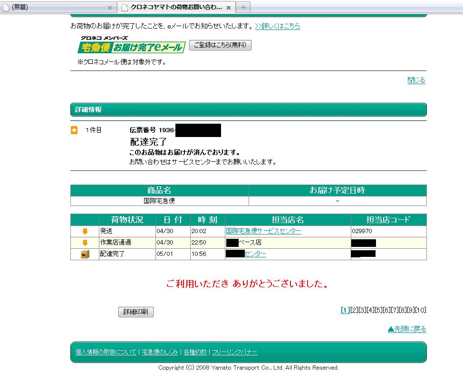Open 各種約款 footer link
This screenshot has width=463, height=372.
coord(195,352)
